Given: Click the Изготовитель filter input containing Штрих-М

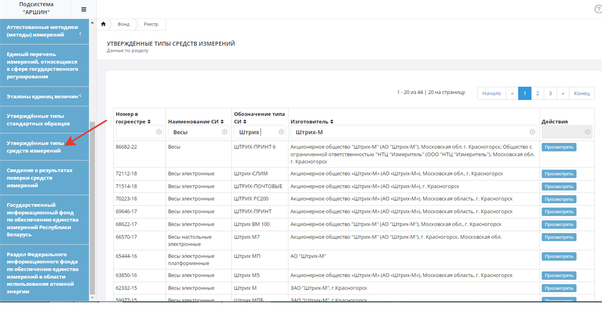Looking at the screenshot, I should (x=414, y=132).
